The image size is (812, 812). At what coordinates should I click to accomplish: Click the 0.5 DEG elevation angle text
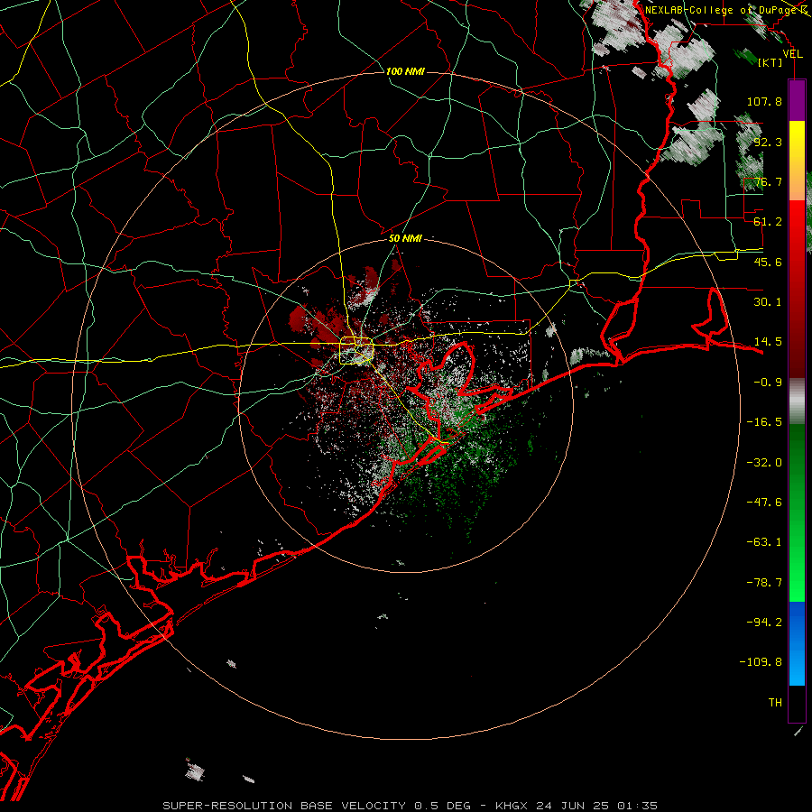(x=442, y=806)
